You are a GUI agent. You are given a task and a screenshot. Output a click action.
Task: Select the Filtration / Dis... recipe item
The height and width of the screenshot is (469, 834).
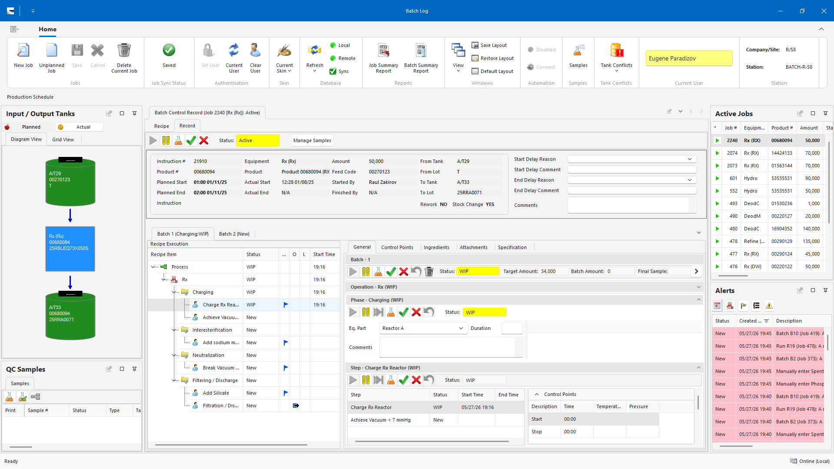point(220,406)
